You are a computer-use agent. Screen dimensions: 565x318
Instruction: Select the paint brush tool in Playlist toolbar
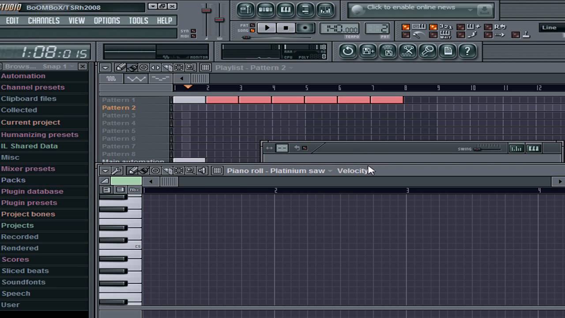pos(132,68)
